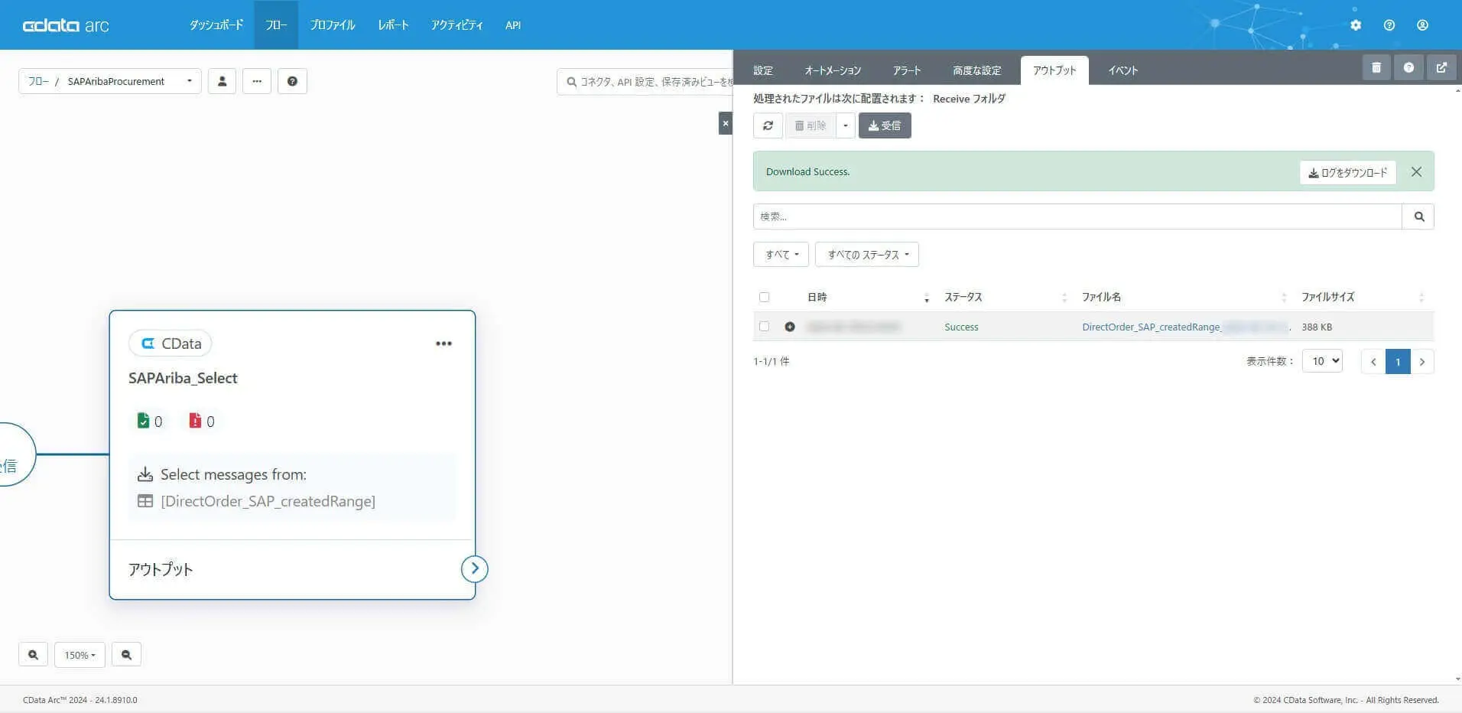Click the disabled 削除 delete button
This screenshot has height=713, width=1462.
[x=811, y=125]
